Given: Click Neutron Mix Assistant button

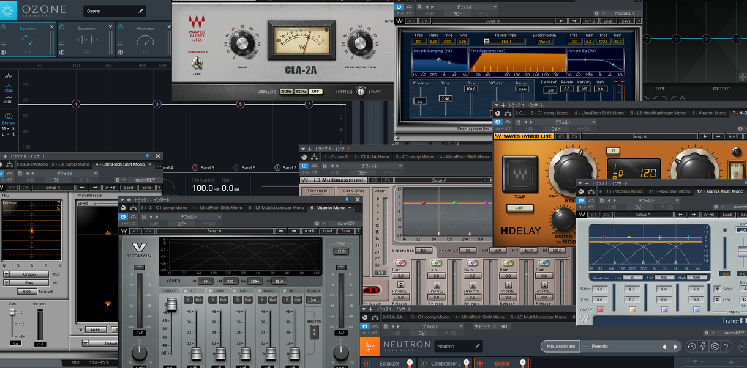Looking at the screenshot, I should click(560, 347).
